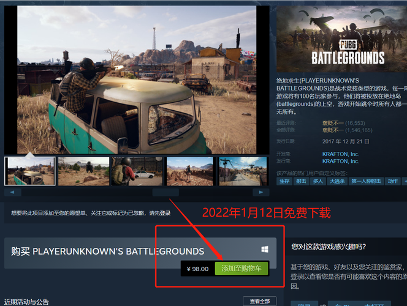
Task: Click the Windows platform icon in purchase box
Action: 265,250
